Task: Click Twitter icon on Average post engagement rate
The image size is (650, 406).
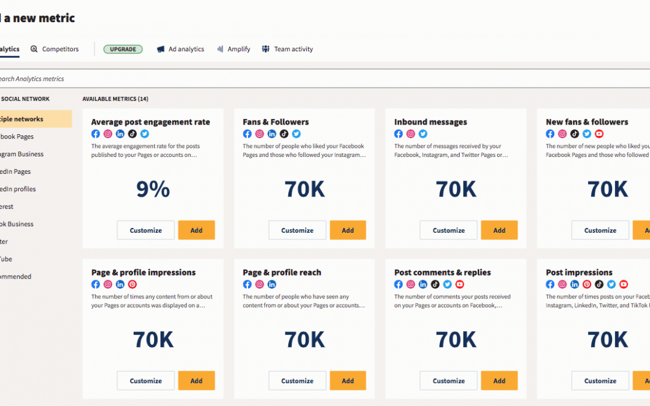Action: [144, 134]
